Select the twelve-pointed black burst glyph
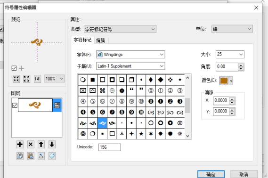This screenshot has height=178, width=268. (x=170, y=134)
